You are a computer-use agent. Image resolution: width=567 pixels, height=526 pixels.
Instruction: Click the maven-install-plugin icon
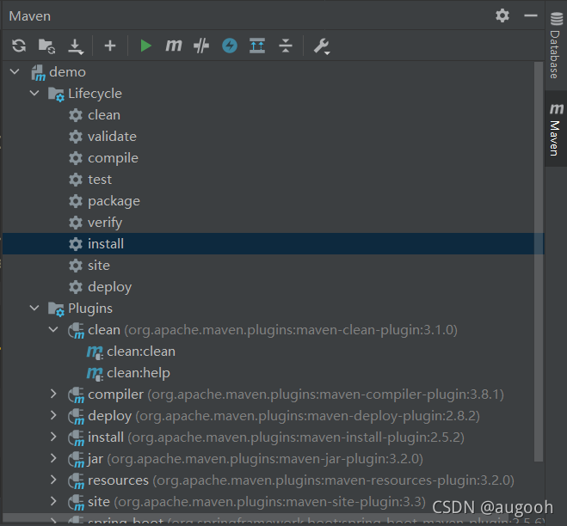(x=77, y=437)
